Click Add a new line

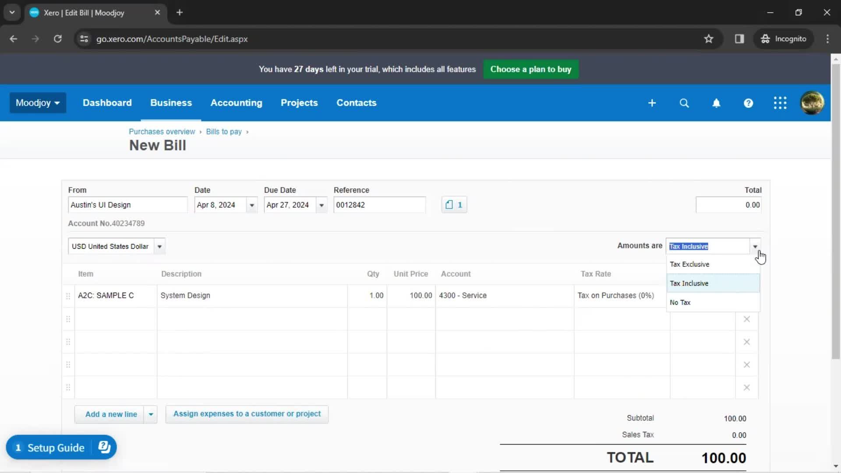pyautogui.click(x=110, y=414)
